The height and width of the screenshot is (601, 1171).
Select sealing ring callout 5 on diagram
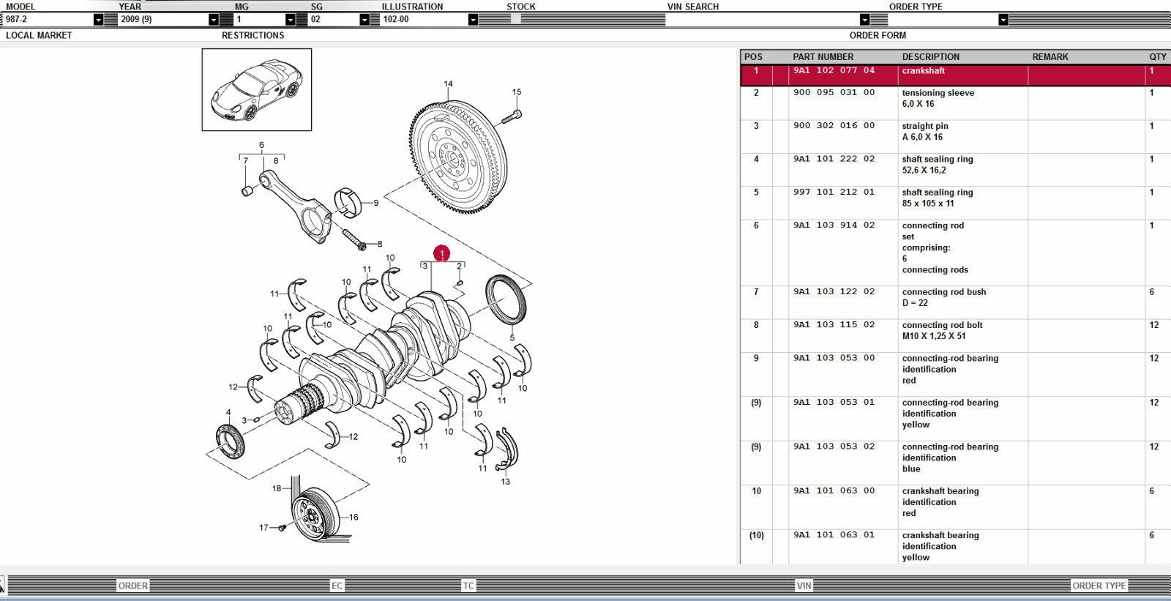(x=512, y=338)
